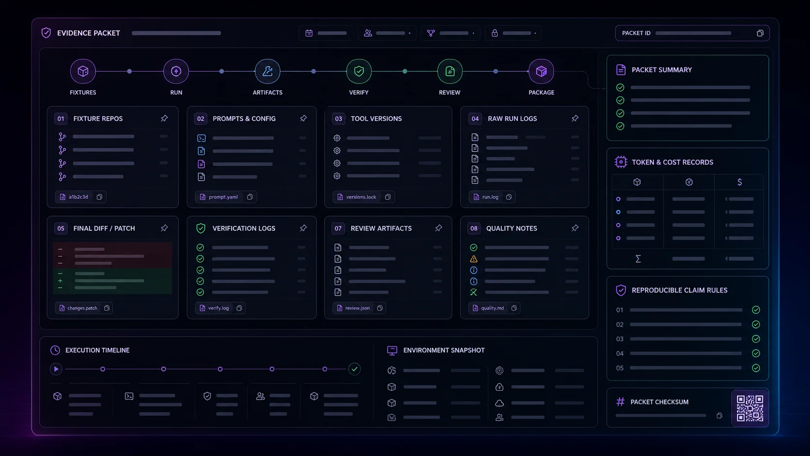Pin the Final Diff / Patch card
Image resolution: width=810 pixels, height=456 pixels.
[x=164, y=228]
